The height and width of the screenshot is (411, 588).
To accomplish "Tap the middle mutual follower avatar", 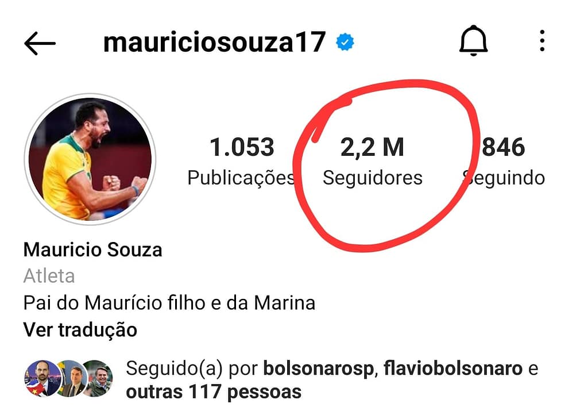I will [71, 378].
